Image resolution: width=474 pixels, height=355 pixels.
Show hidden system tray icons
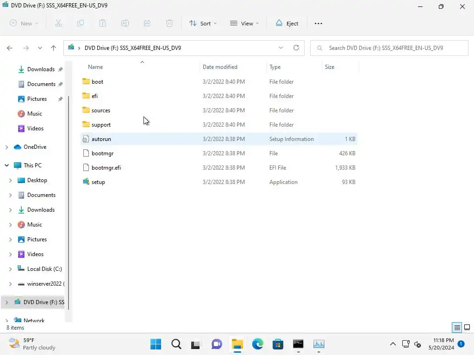[x=393, y=344]
